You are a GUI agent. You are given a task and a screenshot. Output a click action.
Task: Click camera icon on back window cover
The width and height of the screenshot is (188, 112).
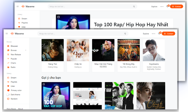click(x=58, y=17)
